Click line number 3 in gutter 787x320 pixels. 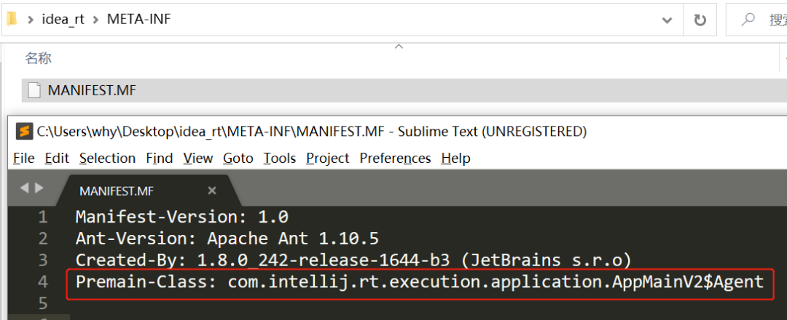coord(43,260)
